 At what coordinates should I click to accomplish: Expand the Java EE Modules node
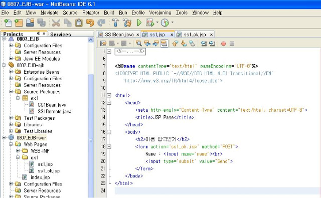(x=11, y=59)
